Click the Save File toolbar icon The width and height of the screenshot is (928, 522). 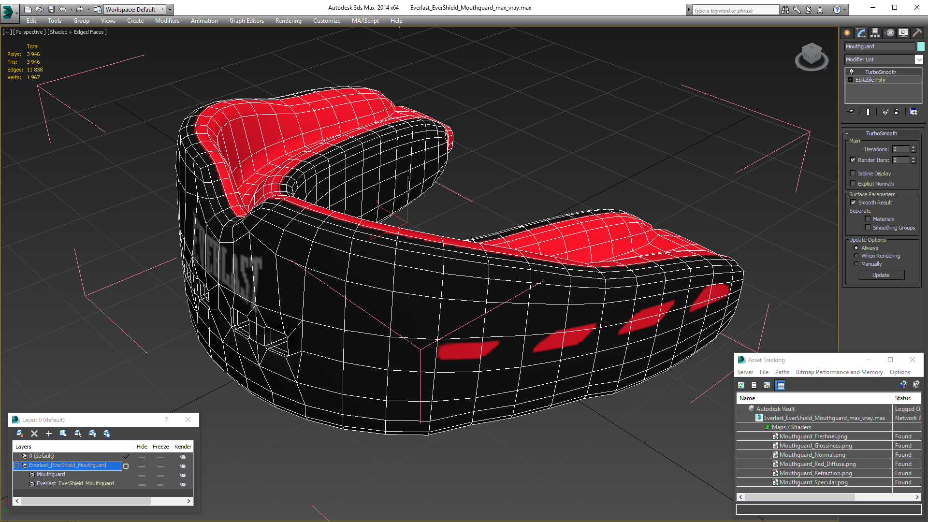[51, 9]
